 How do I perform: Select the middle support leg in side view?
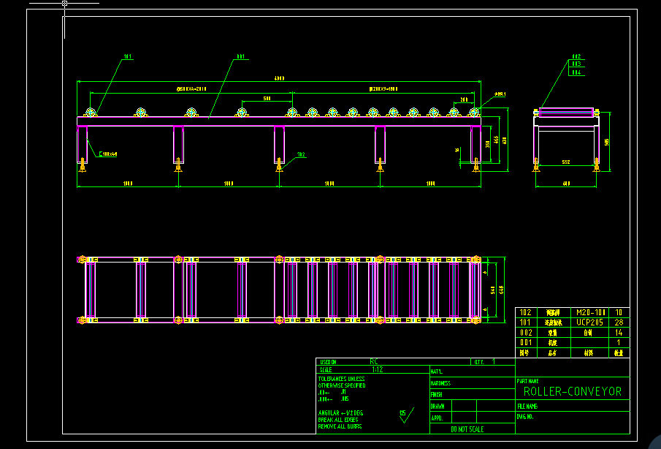(x=279, y=144)
